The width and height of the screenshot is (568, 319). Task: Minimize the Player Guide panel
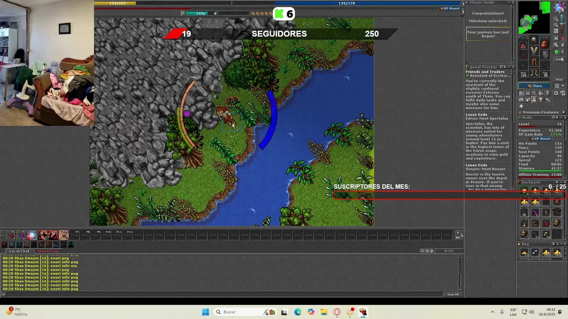[x=509, y=2]
